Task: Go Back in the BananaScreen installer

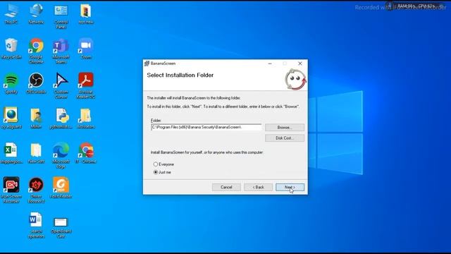Action: 258,187
